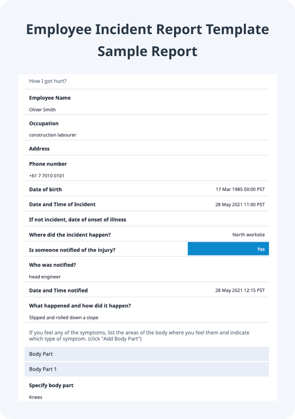Select the Specify body part label
The image size is (295, 419).
(x=51, y=386)
